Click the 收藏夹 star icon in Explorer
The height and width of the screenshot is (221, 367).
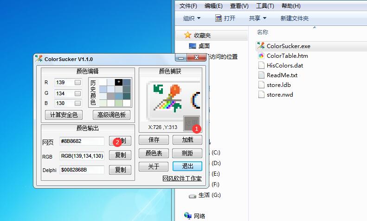pos(187,35)
